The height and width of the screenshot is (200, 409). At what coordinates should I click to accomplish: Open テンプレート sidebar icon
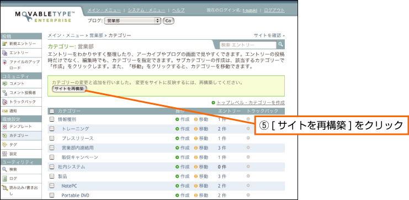coord(4,127)
